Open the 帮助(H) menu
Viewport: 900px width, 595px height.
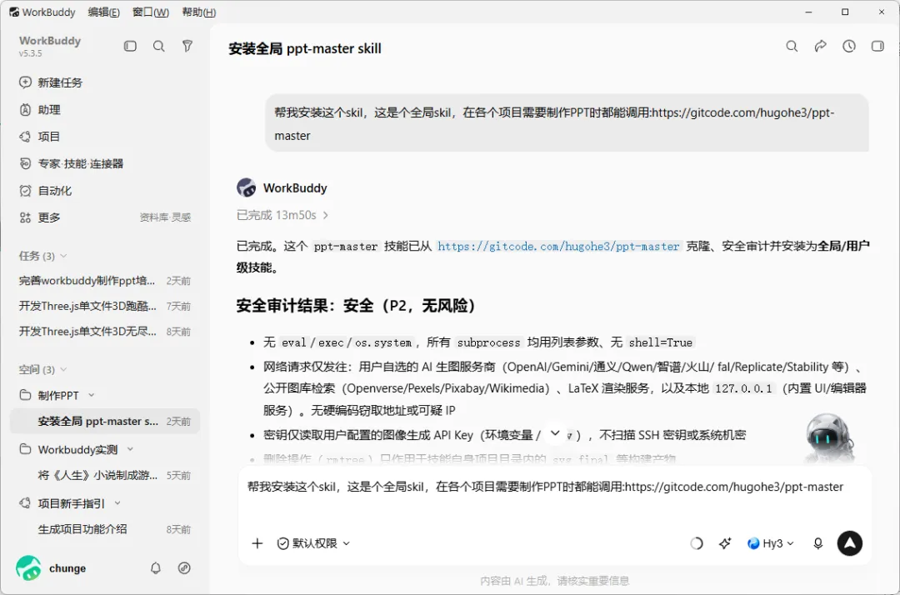(198, 12)
